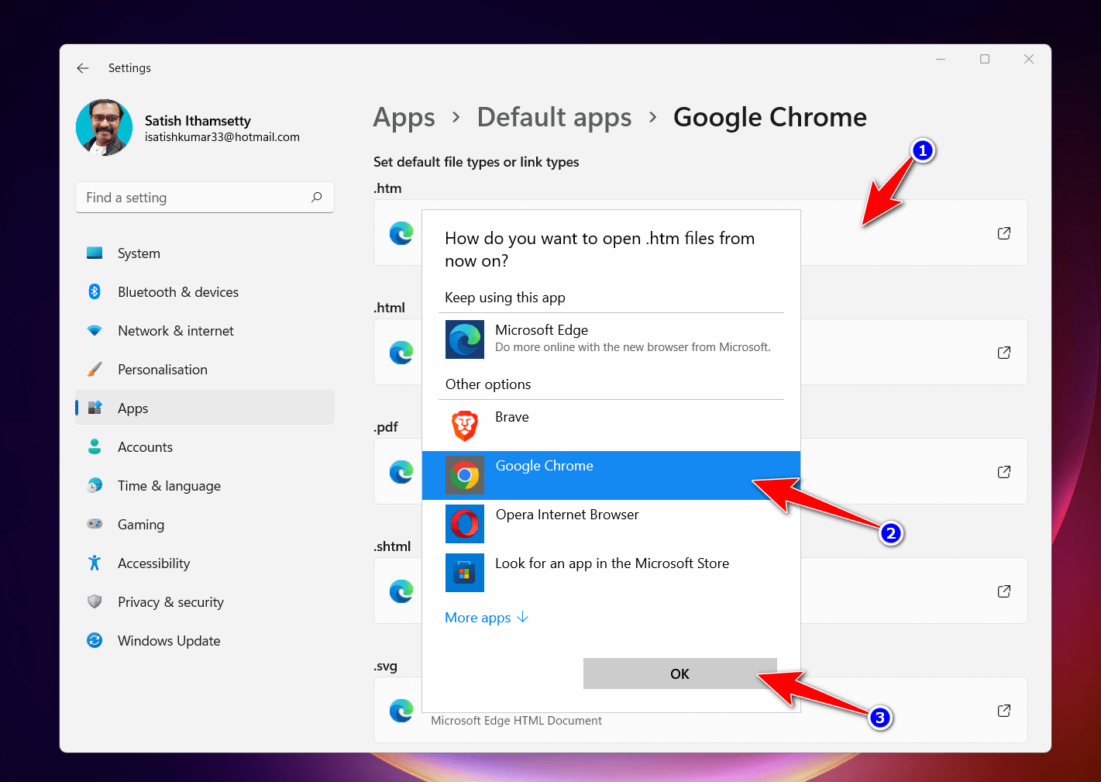Viewport: 1101px width, 782px height.
Task: Click the magnifier icon in Find a setting
Action: [316, 197]
